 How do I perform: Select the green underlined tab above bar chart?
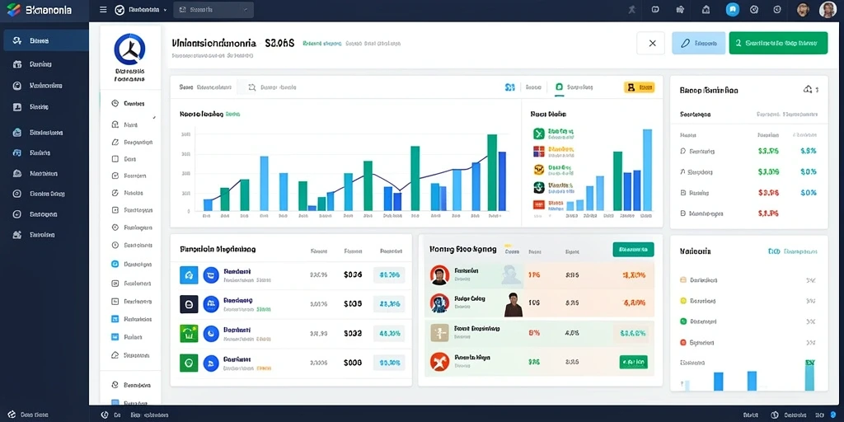coord(574,87)
